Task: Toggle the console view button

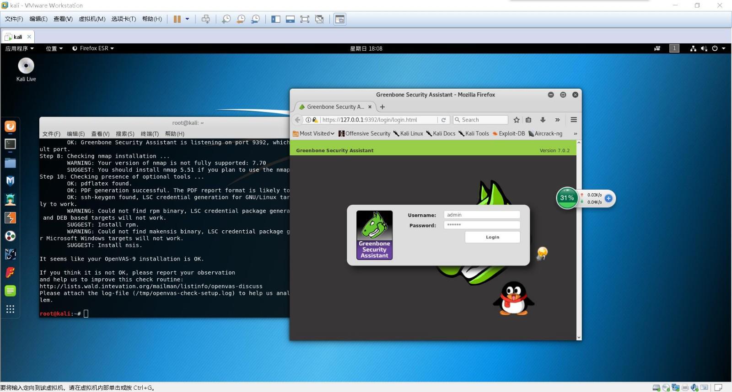Action: tap(339, 19)
